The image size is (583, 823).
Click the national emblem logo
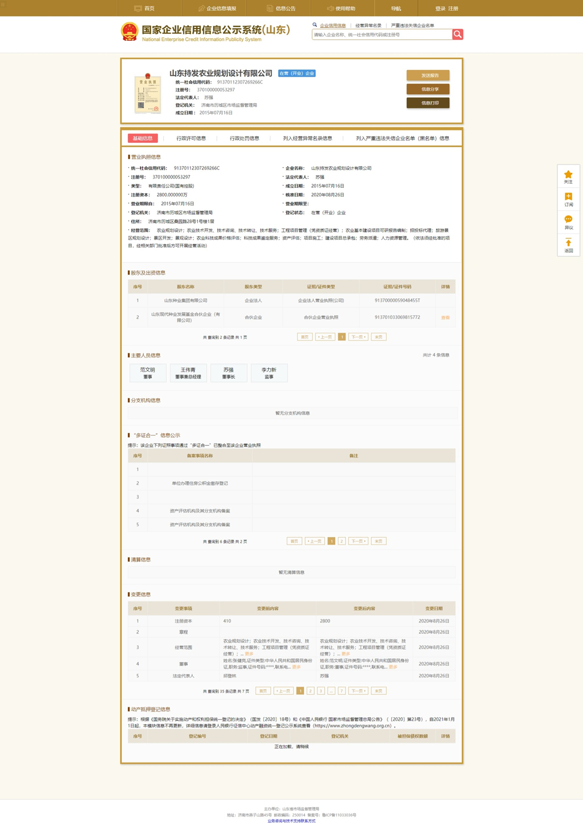click(x=130, y=32)
